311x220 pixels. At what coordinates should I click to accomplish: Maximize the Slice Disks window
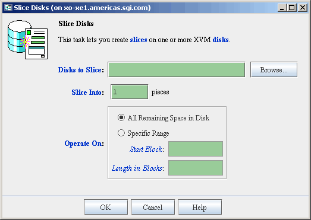click(292, 8)
